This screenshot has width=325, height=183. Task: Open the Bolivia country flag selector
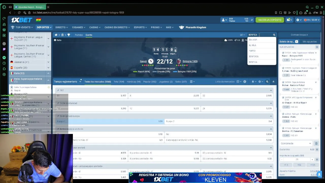(38, 20)
